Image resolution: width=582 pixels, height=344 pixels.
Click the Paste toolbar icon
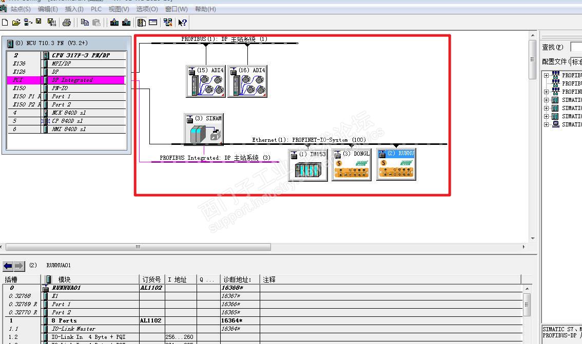[x=96, y=22]
